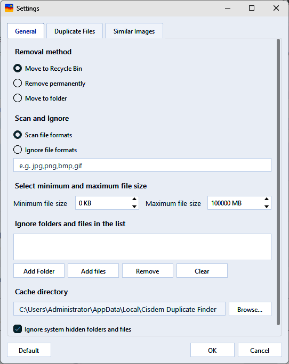Select Move to Recycle Bin option
Image resolution: width=289 pixels, height=364 pixels.
click(x=18, y=68)
